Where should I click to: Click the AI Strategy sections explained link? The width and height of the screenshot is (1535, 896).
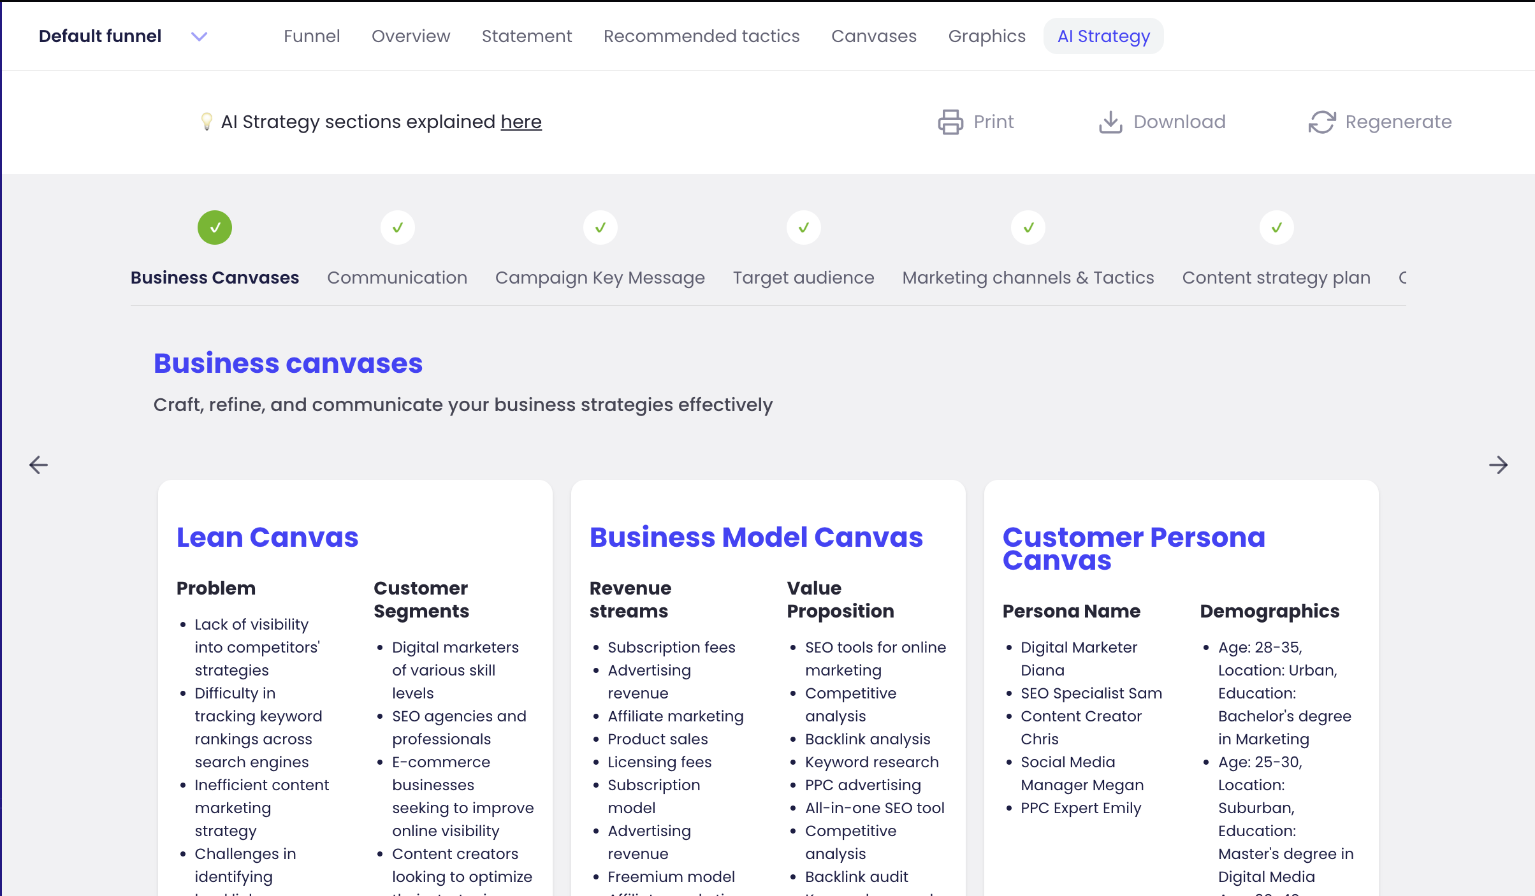521,120
